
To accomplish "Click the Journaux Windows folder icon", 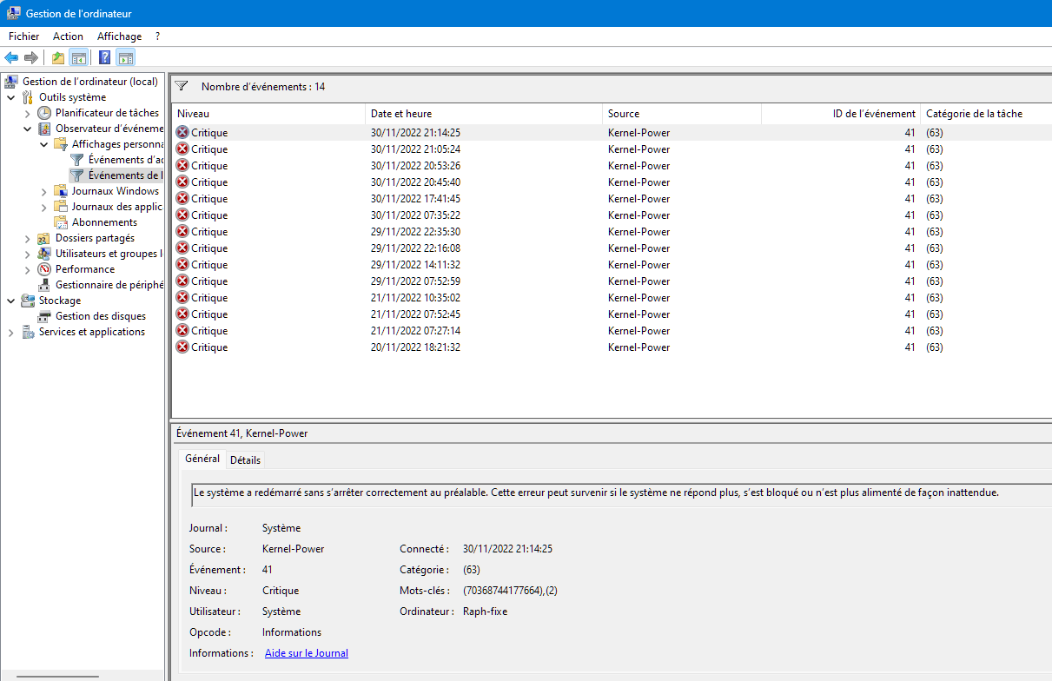I will tap(61, 191).
